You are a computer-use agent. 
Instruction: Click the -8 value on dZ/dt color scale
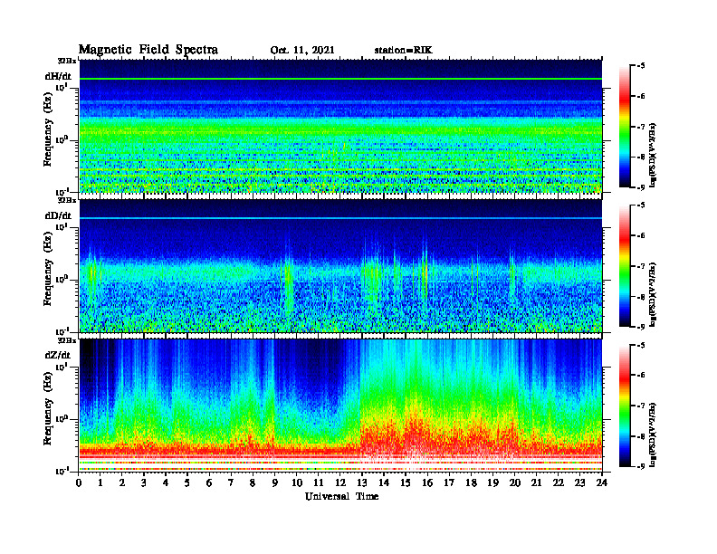click(x=640, y=436)
